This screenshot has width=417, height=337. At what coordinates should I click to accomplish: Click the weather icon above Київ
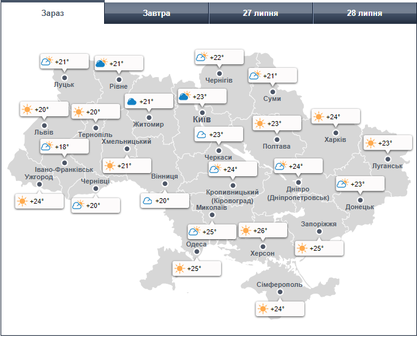click(184, 97)
